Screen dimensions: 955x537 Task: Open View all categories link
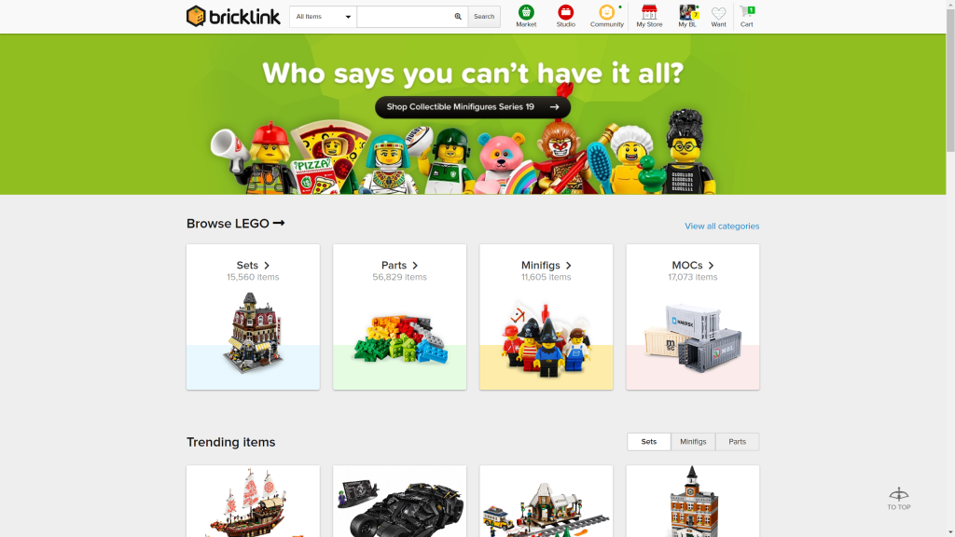click(722, 226)
